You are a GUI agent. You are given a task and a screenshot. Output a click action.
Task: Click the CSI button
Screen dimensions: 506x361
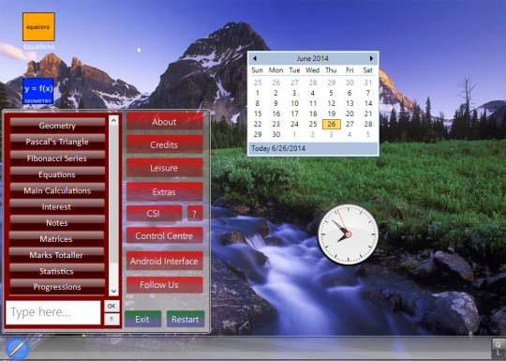point(154,213)
